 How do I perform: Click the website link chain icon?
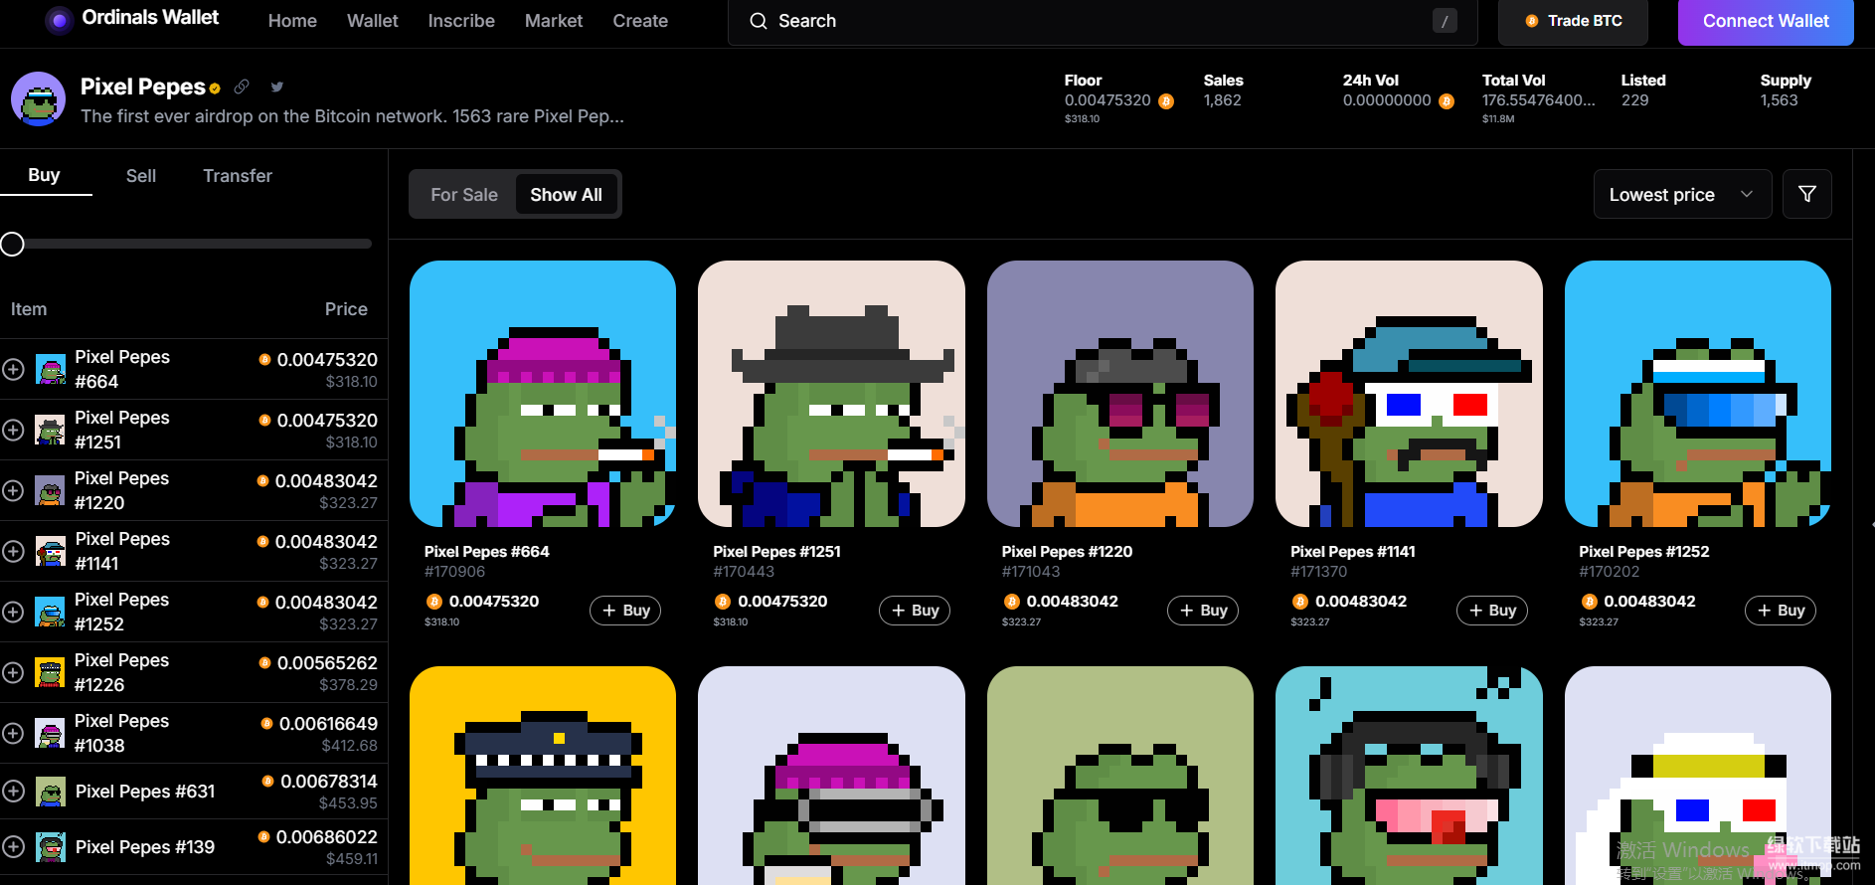(x=242, y=88)
